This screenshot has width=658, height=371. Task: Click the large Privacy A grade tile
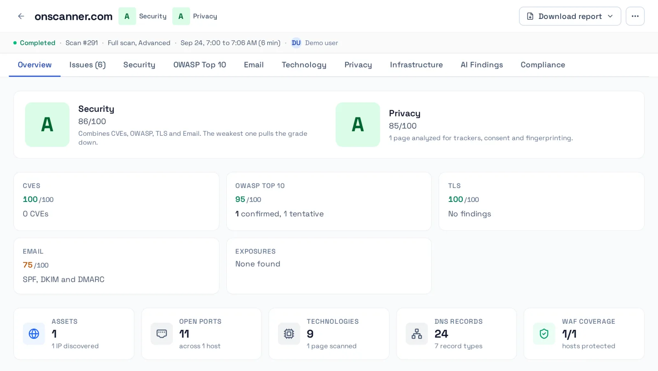pos(358,125)
